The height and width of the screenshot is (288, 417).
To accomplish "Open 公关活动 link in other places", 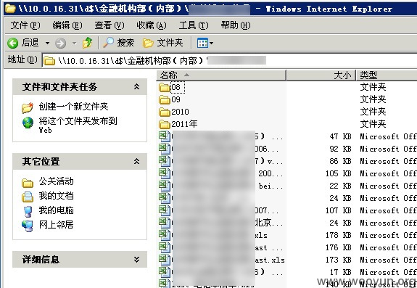I will click(56, 181).
